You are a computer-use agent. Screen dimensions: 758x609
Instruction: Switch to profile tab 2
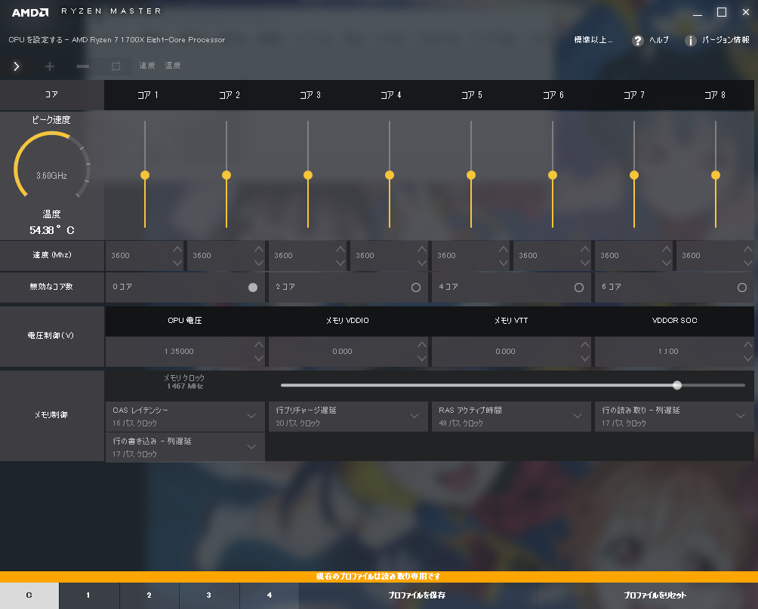(149, 595)
